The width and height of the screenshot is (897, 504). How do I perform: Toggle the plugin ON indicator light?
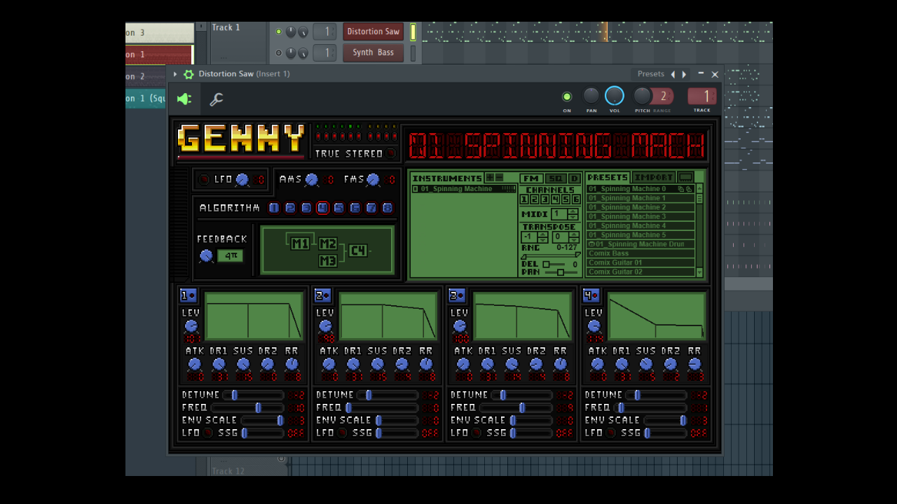567,97
